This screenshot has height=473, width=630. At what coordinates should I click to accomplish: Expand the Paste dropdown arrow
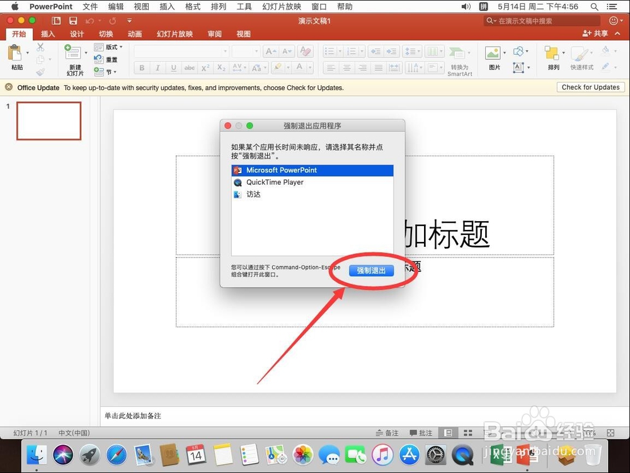tap(27, 53)
